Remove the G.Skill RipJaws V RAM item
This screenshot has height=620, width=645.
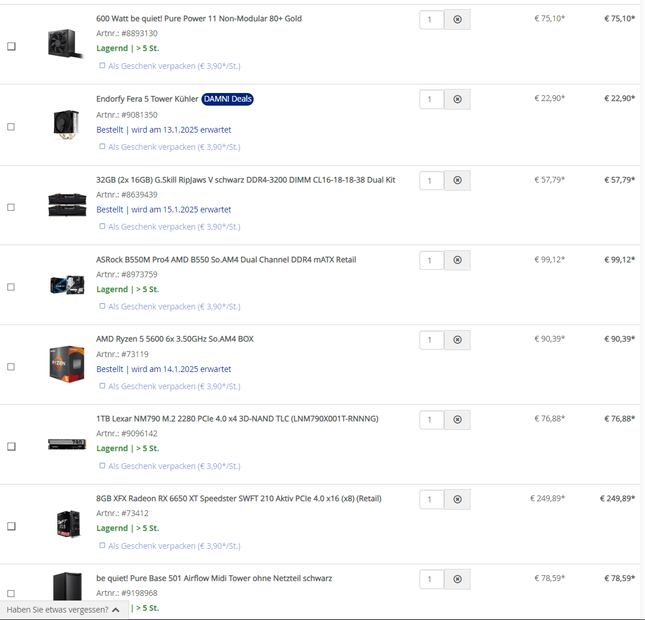click(x=457, y=180)
